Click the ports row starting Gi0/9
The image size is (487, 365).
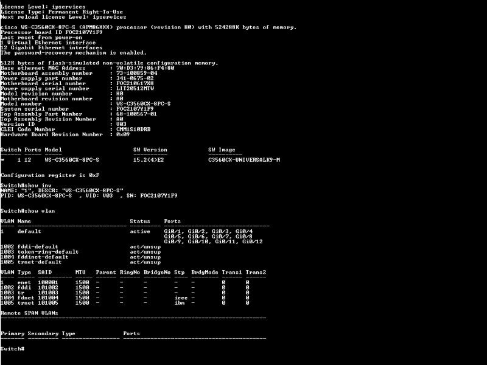pos(214,242)
